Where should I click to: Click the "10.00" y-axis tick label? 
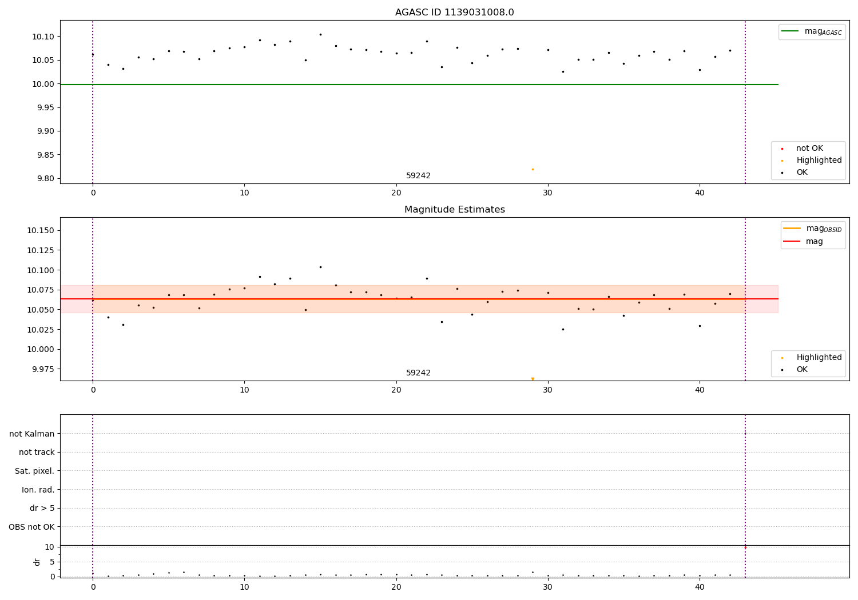coord(43,85)
